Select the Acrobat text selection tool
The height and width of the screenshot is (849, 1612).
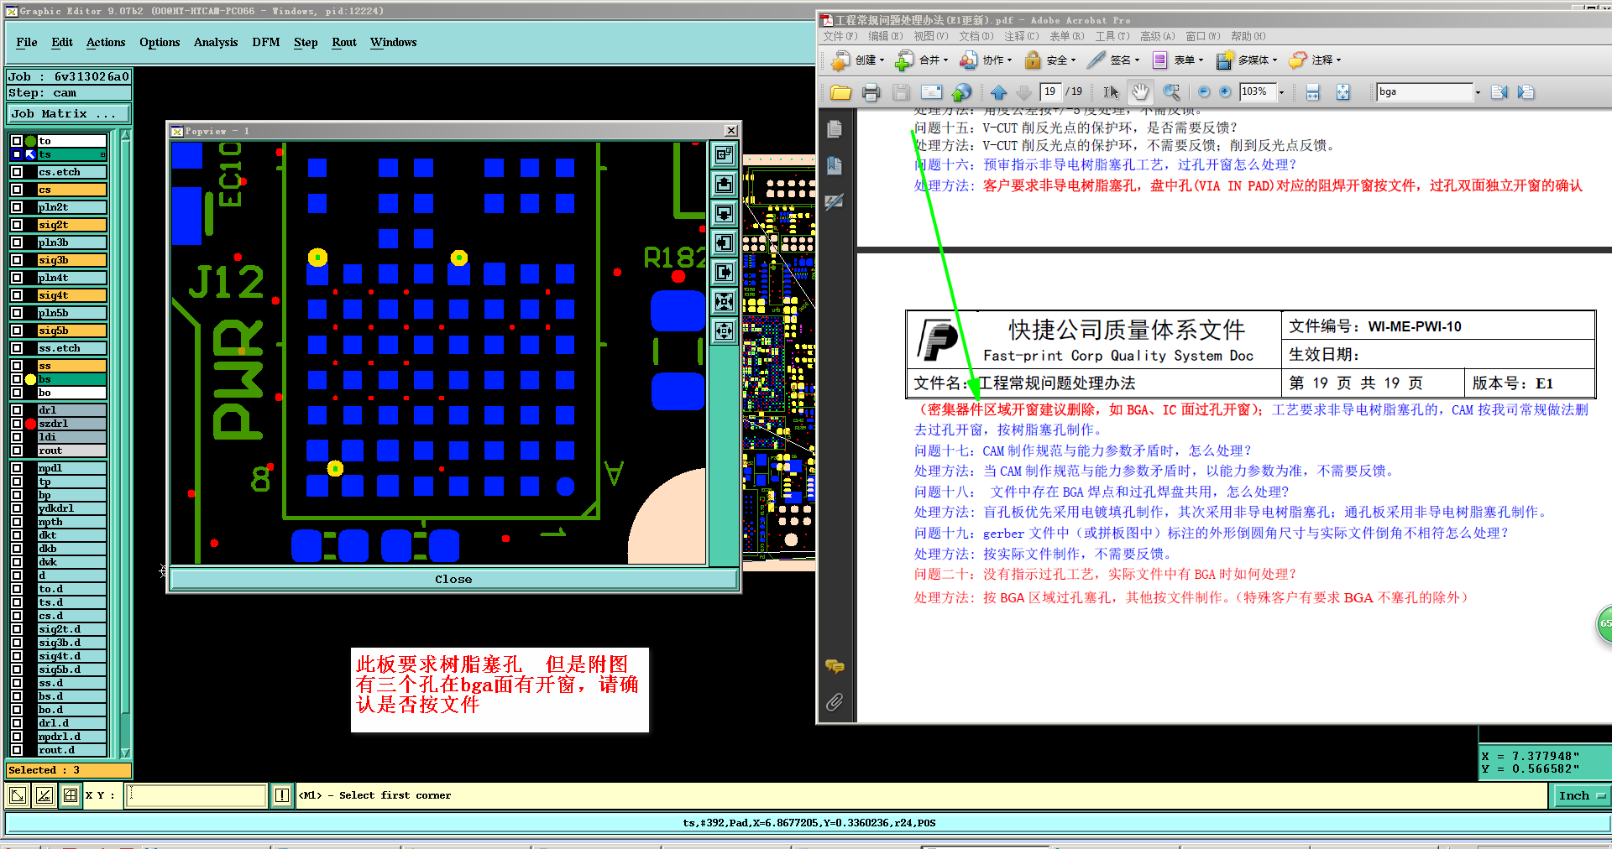pos(1111,92)
